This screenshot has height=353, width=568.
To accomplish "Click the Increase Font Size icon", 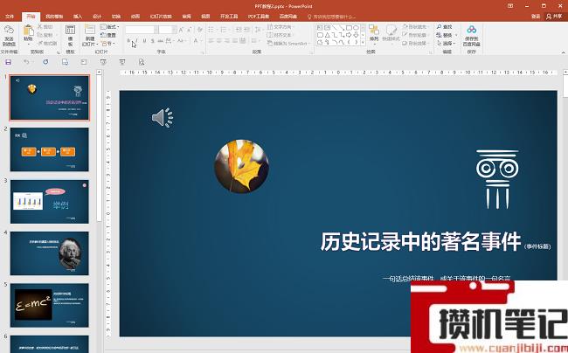I will [x=181, y=30].
